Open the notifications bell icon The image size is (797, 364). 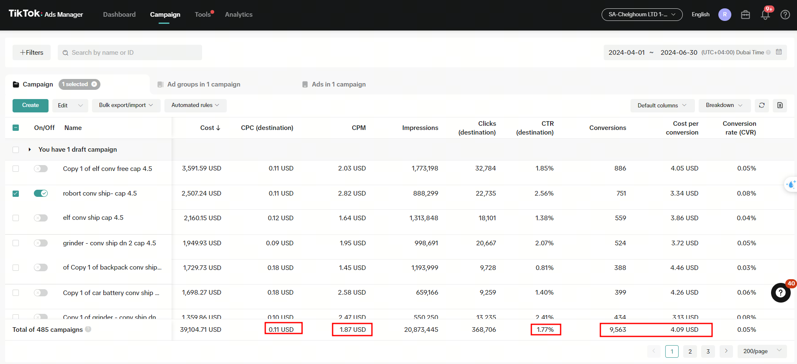click(765, 15)
